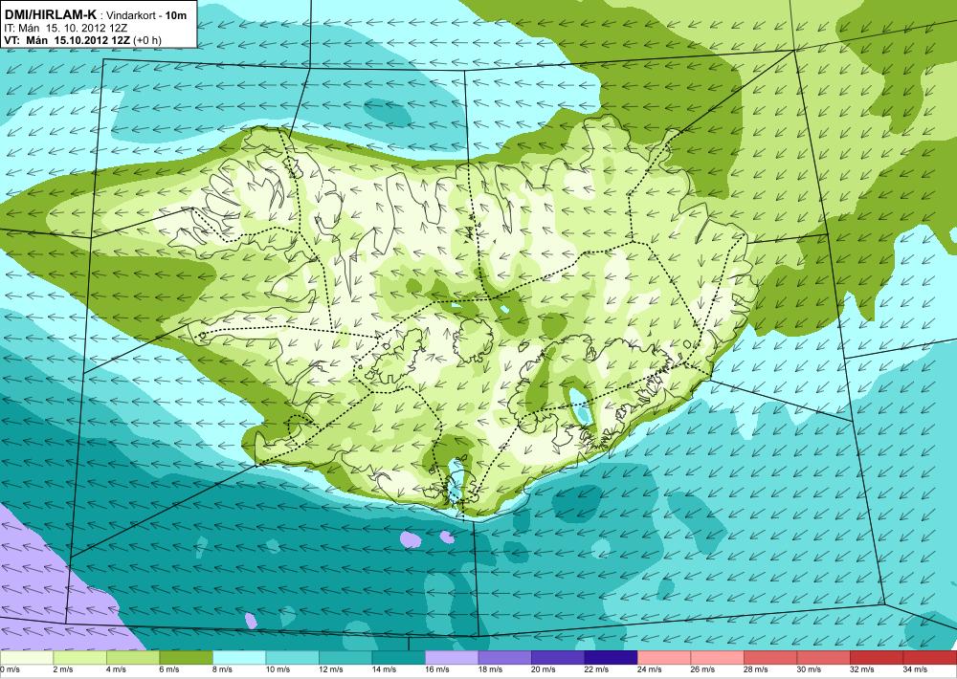Click the "16 m/s" legend label
The image size is (957, 679).
[x=436, y=669]
